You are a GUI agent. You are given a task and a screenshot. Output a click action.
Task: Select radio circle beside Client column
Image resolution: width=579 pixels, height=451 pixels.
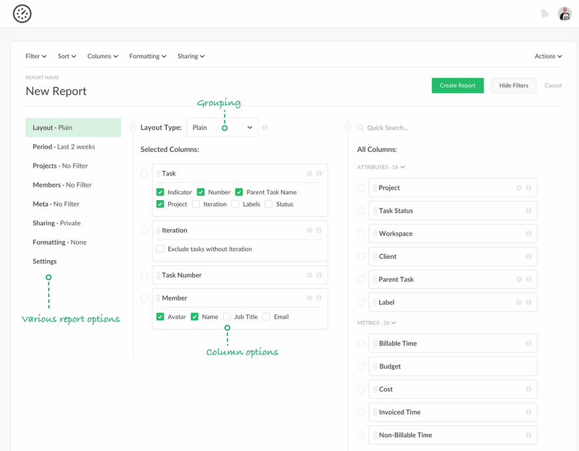coord(361,256)
